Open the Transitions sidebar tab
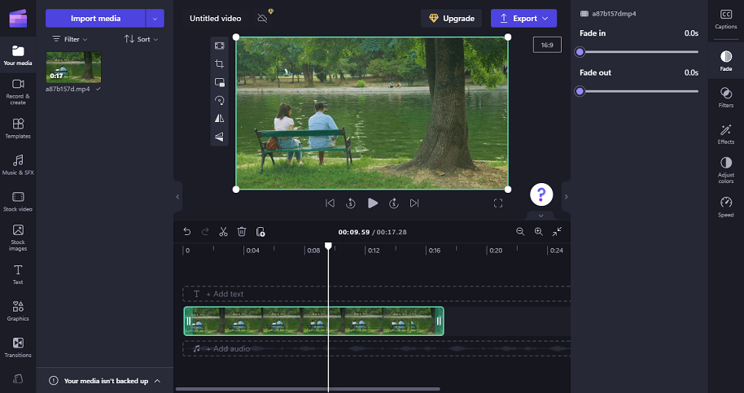744x393 pixels. tap(18, 347)
